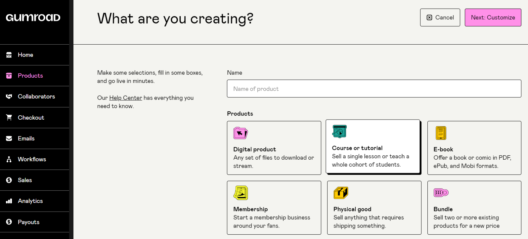Click the pink folder Digital product icon

pyautogui.click(x=241, y=133)
